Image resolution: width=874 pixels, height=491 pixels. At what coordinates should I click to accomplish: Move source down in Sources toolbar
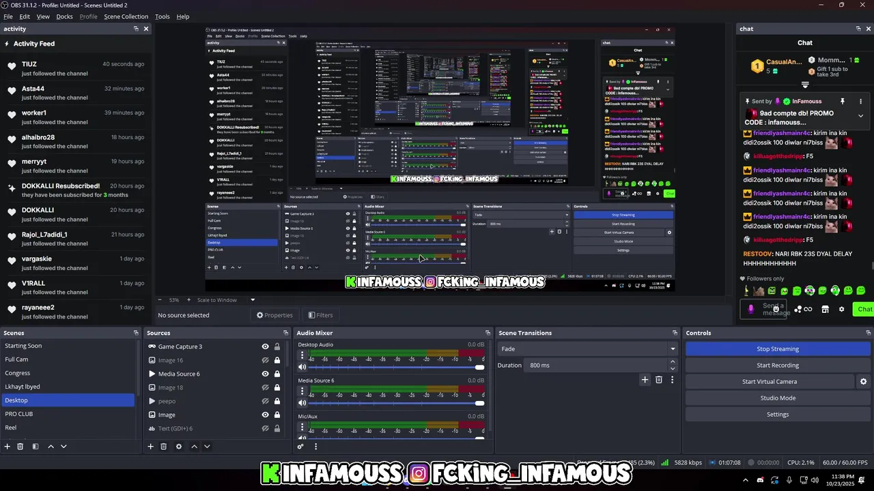coord(207,447)
